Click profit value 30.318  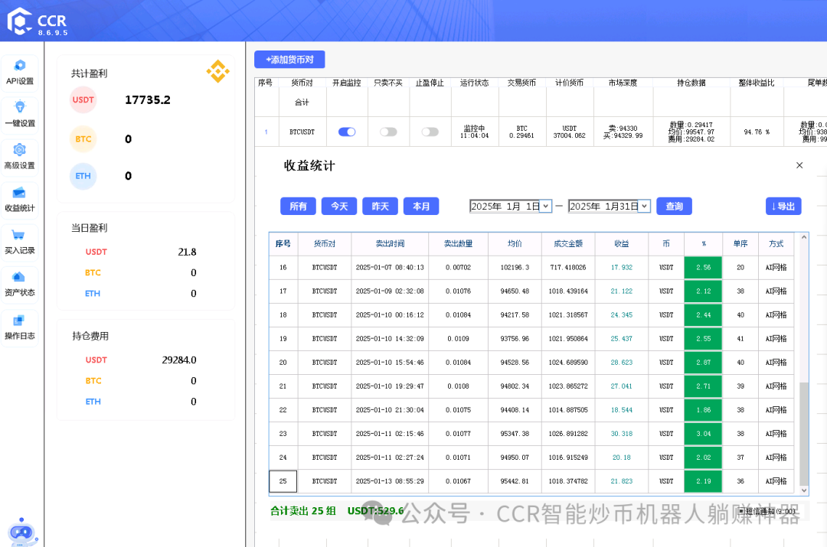click(621, 434)
